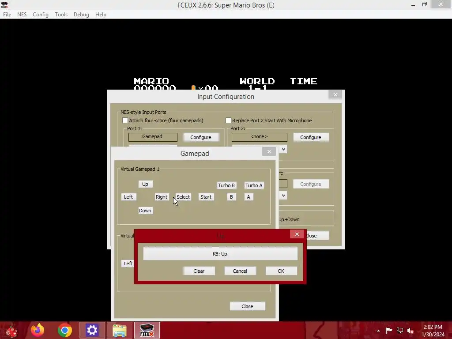
Task: Select the Port 1 Gamepad field
Action: pyautogui.click(x=152, y=137)
